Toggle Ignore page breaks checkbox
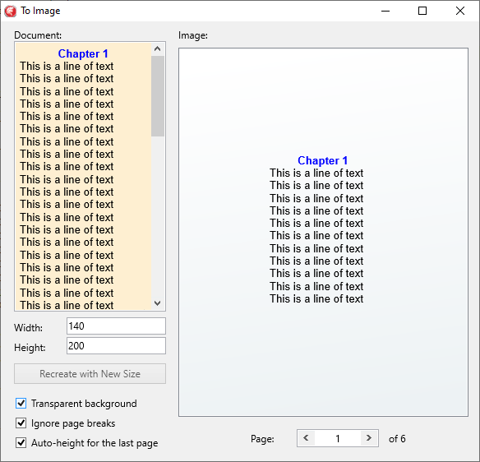 [21, 423]
